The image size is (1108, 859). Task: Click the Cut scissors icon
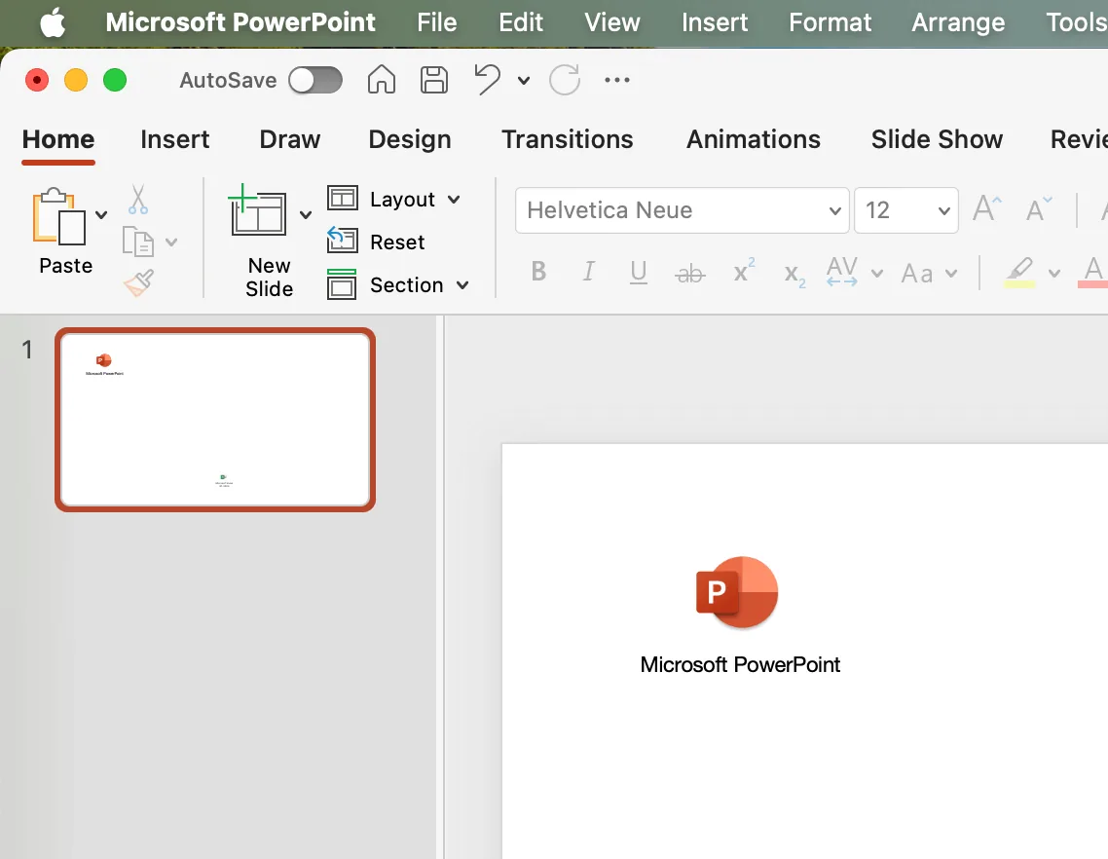(x=138, y=200)
